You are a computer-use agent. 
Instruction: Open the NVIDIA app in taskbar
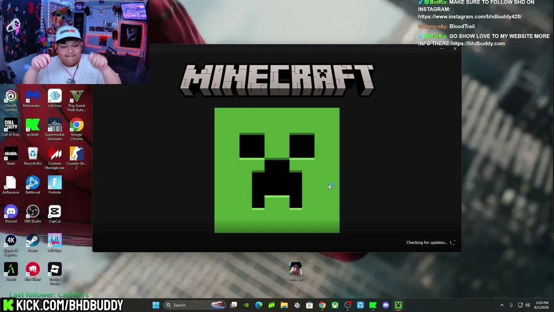click(x=246, y=305)
